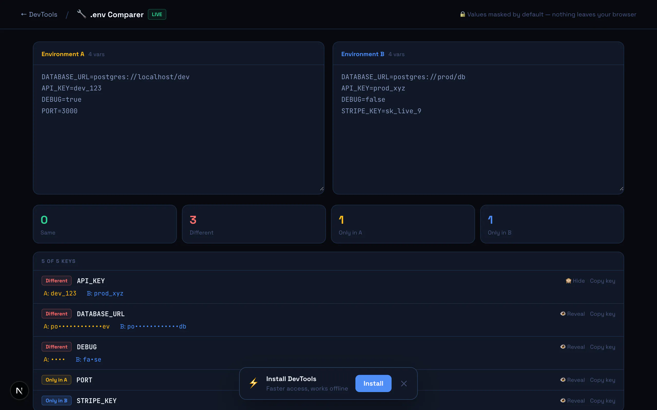This screenshot has height=410, width=657.
Task: Filter by the Only in B card
Action: point(552,224)
